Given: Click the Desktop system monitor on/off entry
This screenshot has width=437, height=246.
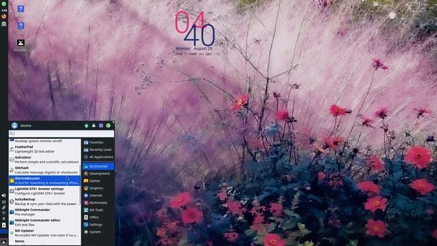Looking at the screenshot, I should pyautogui.click(x=44, y=141).
